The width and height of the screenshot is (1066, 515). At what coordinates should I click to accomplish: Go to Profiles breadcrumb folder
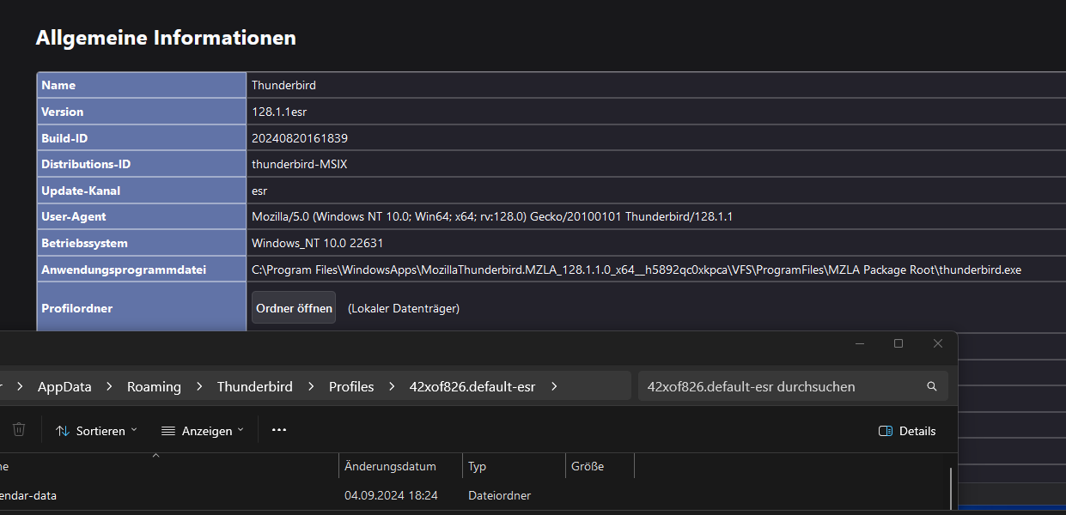coord(351,386)
